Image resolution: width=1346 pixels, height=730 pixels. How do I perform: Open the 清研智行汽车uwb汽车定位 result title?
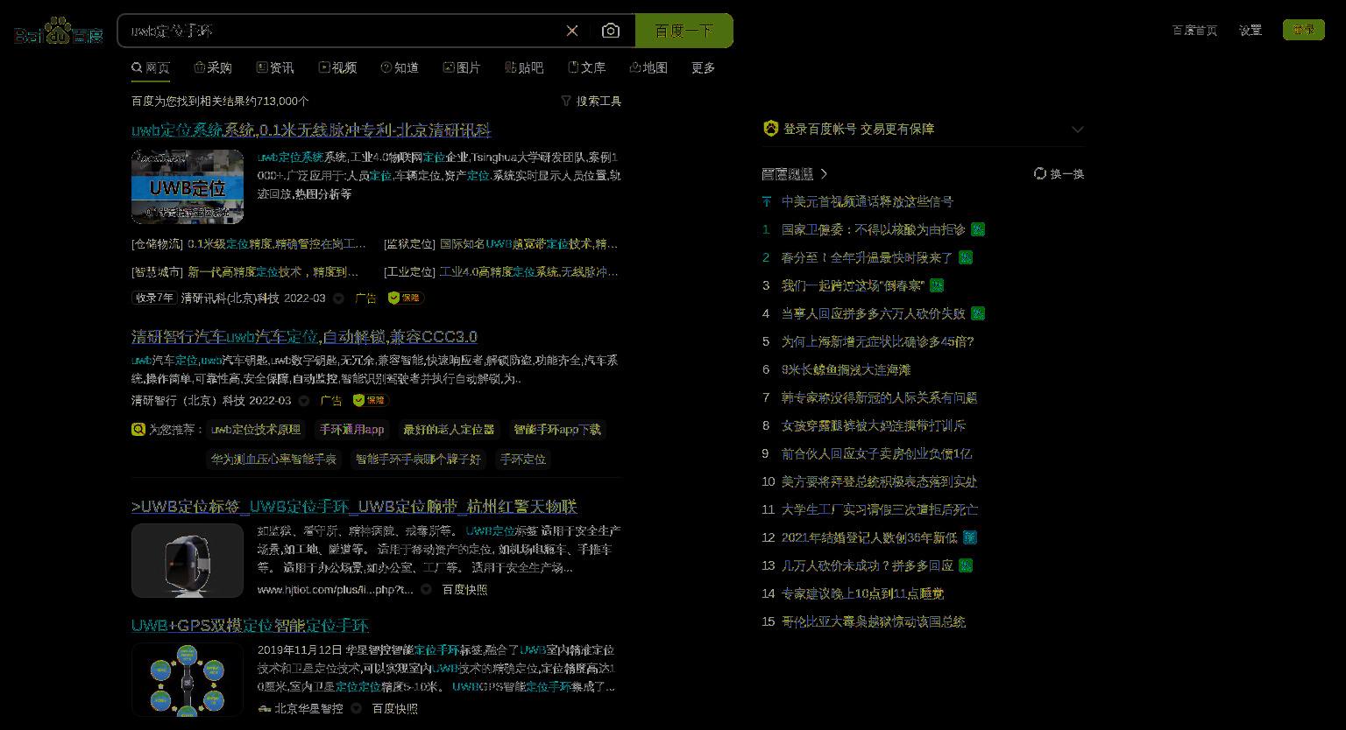coord(304,337)
